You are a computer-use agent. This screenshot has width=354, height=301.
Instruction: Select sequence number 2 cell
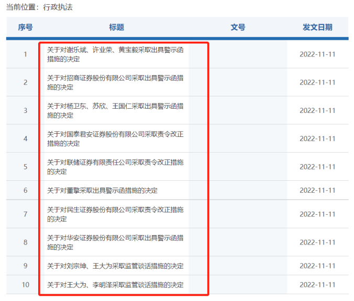click(25, 83)
